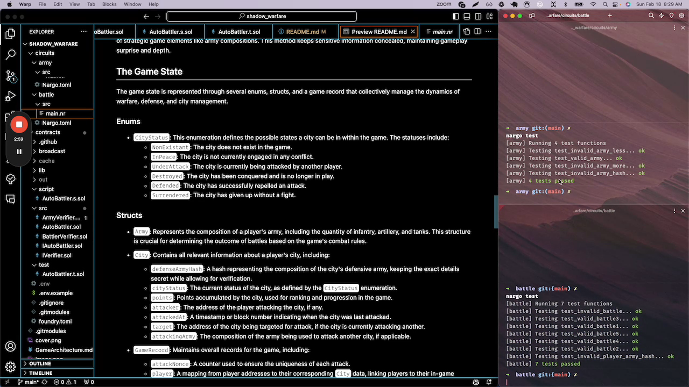689x387 pixels.
Task: Open Warp terminal settings gear
Action: [682, 16]
